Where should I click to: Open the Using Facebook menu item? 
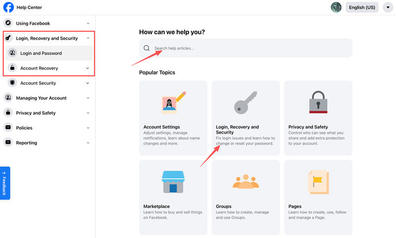pos(33,23)
